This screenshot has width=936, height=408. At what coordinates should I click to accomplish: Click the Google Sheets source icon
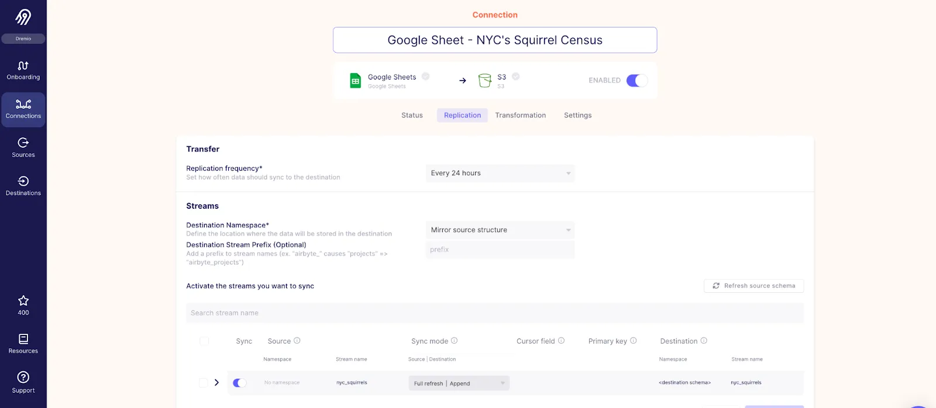click(x=355, y=81)
